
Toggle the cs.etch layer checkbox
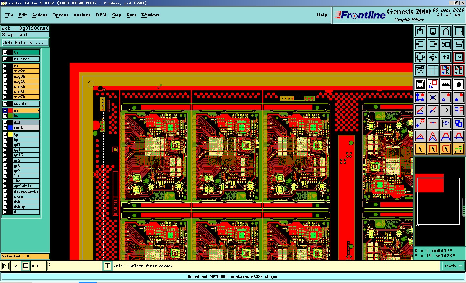coord(5,59)
